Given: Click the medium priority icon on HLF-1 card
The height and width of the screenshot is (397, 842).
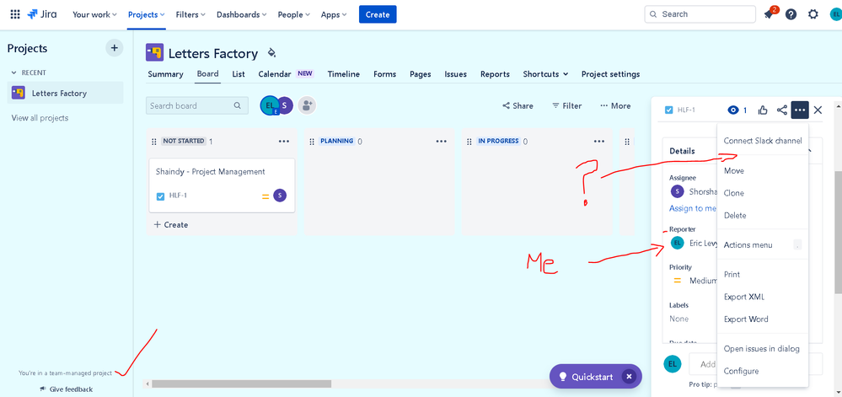Looking at the screenshot, I should (265, 196).
